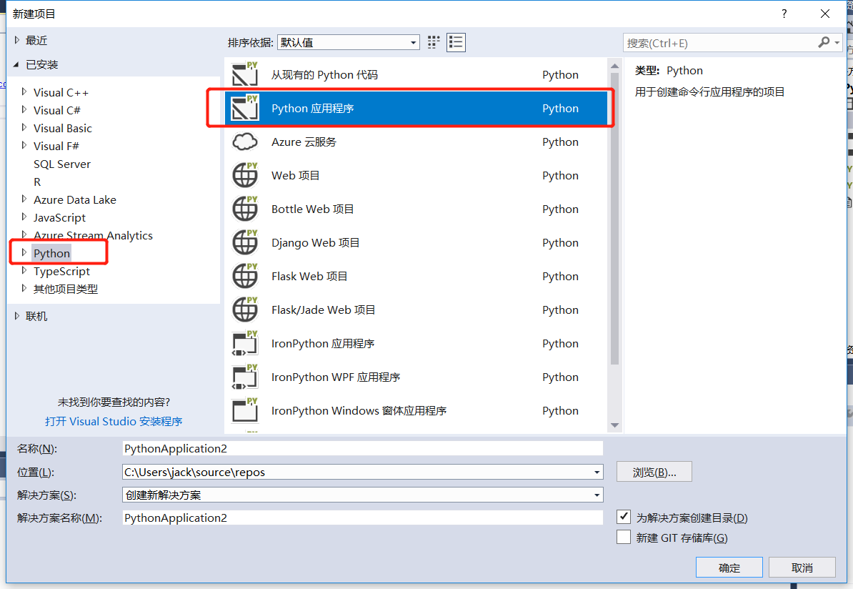Click the Flask/Jade Web 项目 globe icon
Image resolution: width=853 pixels, height=589 pixels.
click(x=245, y=310)
